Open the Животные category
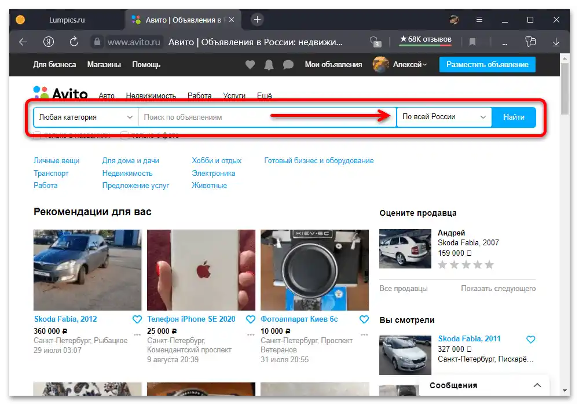This screenshot has width=579, height=405. pos(209,186)
